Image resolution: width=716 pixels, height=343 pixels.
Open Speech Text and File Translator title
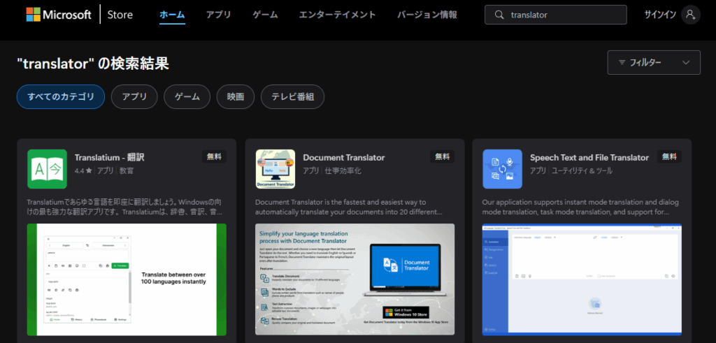pos(589,158)
